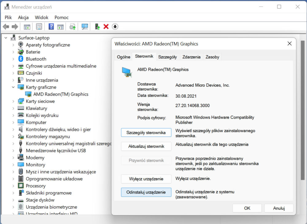Screen dimensions: 307x224
Task: Switch to the Szczegóły tab
Action: [167, 57]
